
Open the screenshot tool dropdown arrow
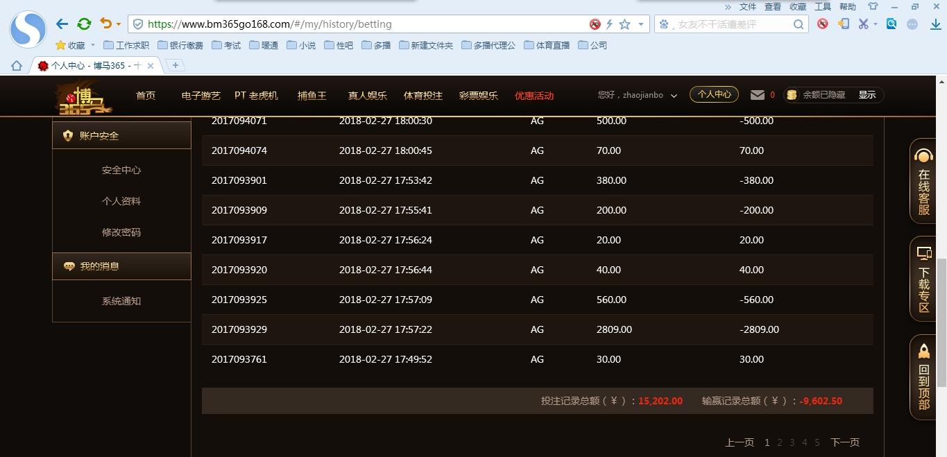(875, 24)
